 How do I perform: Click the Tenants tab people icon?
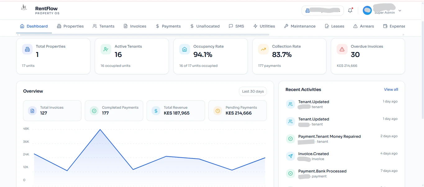pos(95,26)
